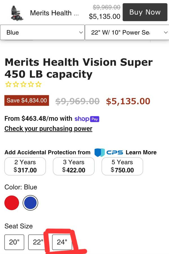Select the 20" seat size
This screenshot has width=169, height=254.
[14, 242]
